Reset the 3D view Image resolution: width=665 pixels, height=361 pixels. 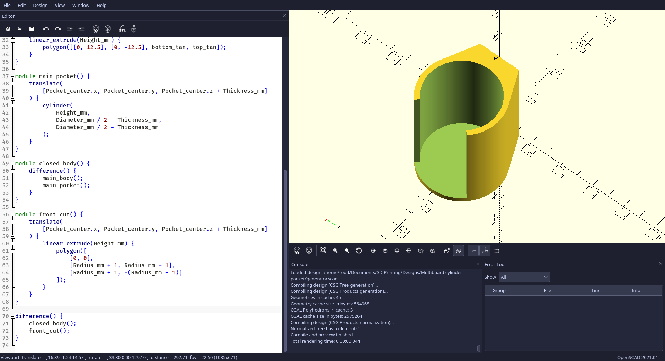[x=359, y=251]
